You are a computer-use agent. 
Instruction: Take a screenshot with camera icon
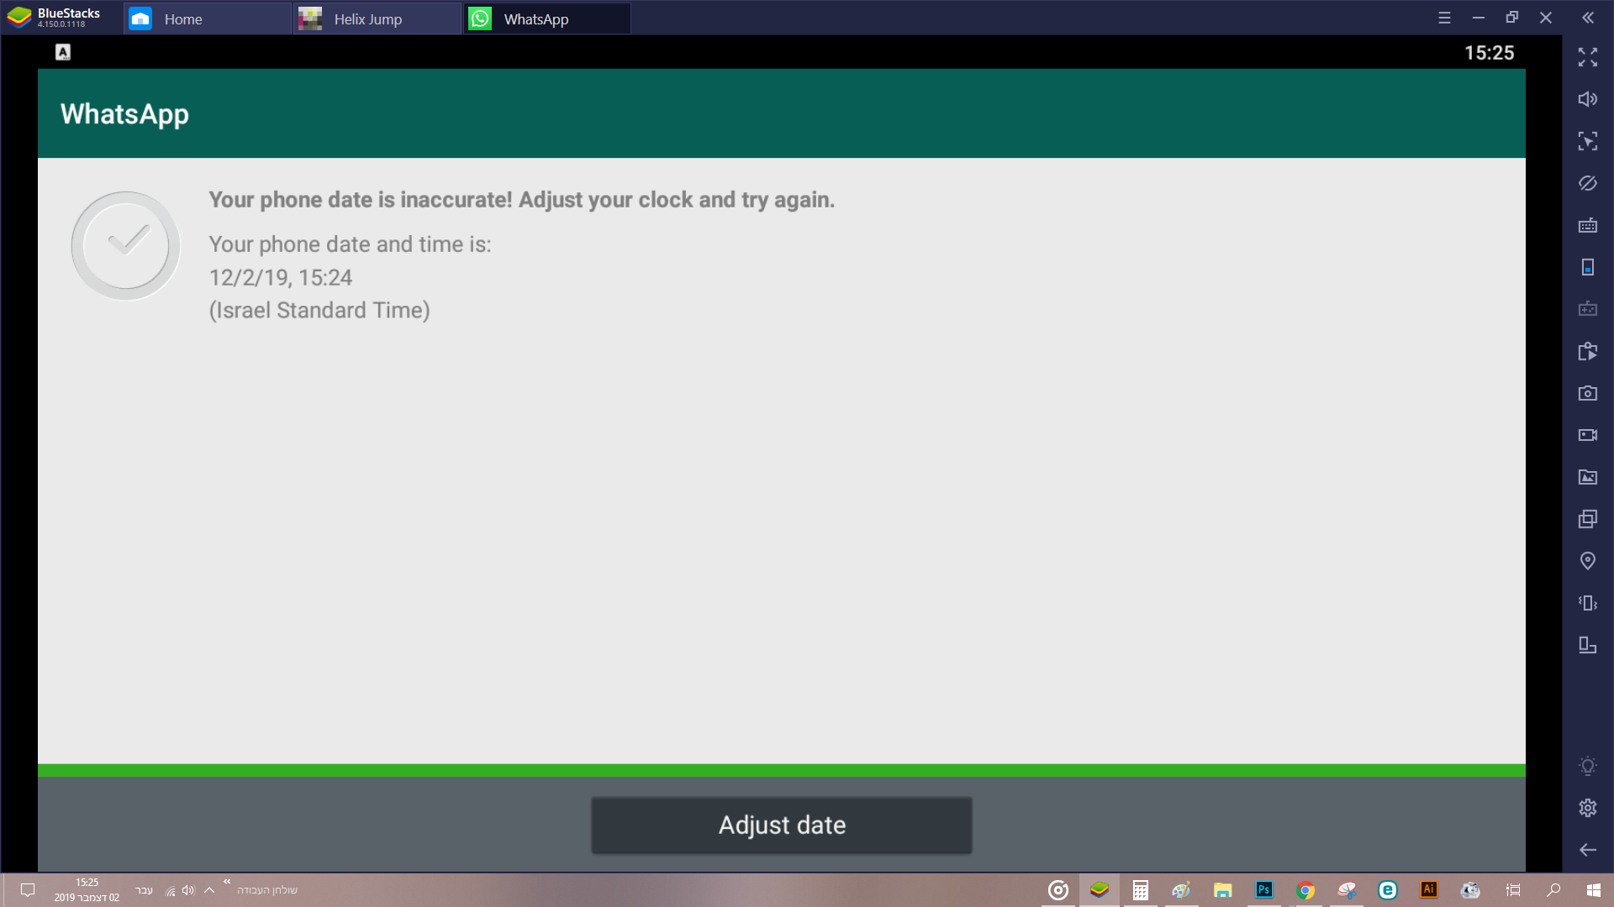pos(1587,393)
